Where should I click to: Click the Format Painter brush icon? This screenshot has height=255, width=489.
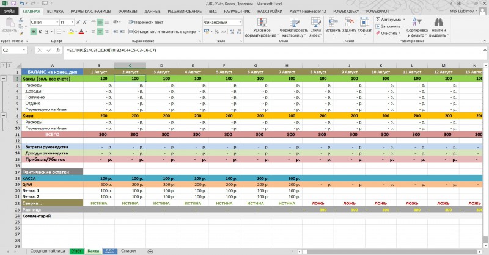pos(21,34)
